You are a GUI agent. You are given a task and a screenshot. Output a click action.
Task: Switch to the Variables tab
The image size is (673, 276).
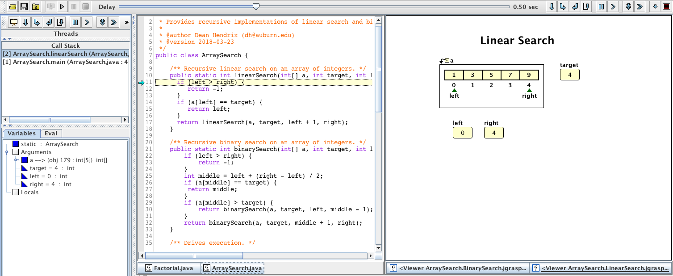(x=21, y=133)
